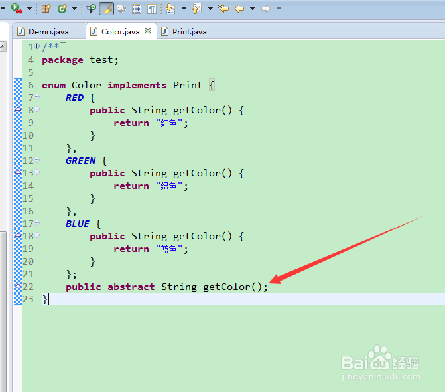Click the string "蓝色" on line 19
Screen dimensions: 445x392
tap(169, 249)
